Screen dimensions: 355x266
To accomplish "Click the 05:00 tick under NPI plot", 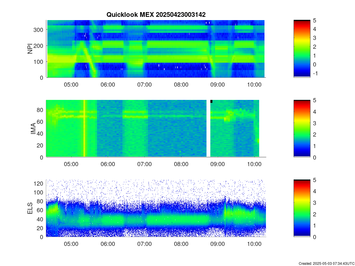I will pyautogui.click(x=71, y=84).
